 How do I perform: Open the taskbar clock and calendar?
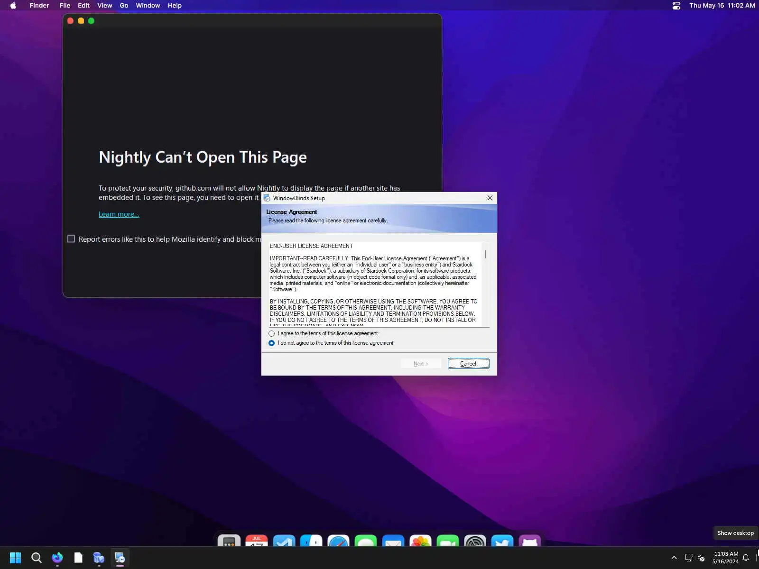[x=726, y=558]
